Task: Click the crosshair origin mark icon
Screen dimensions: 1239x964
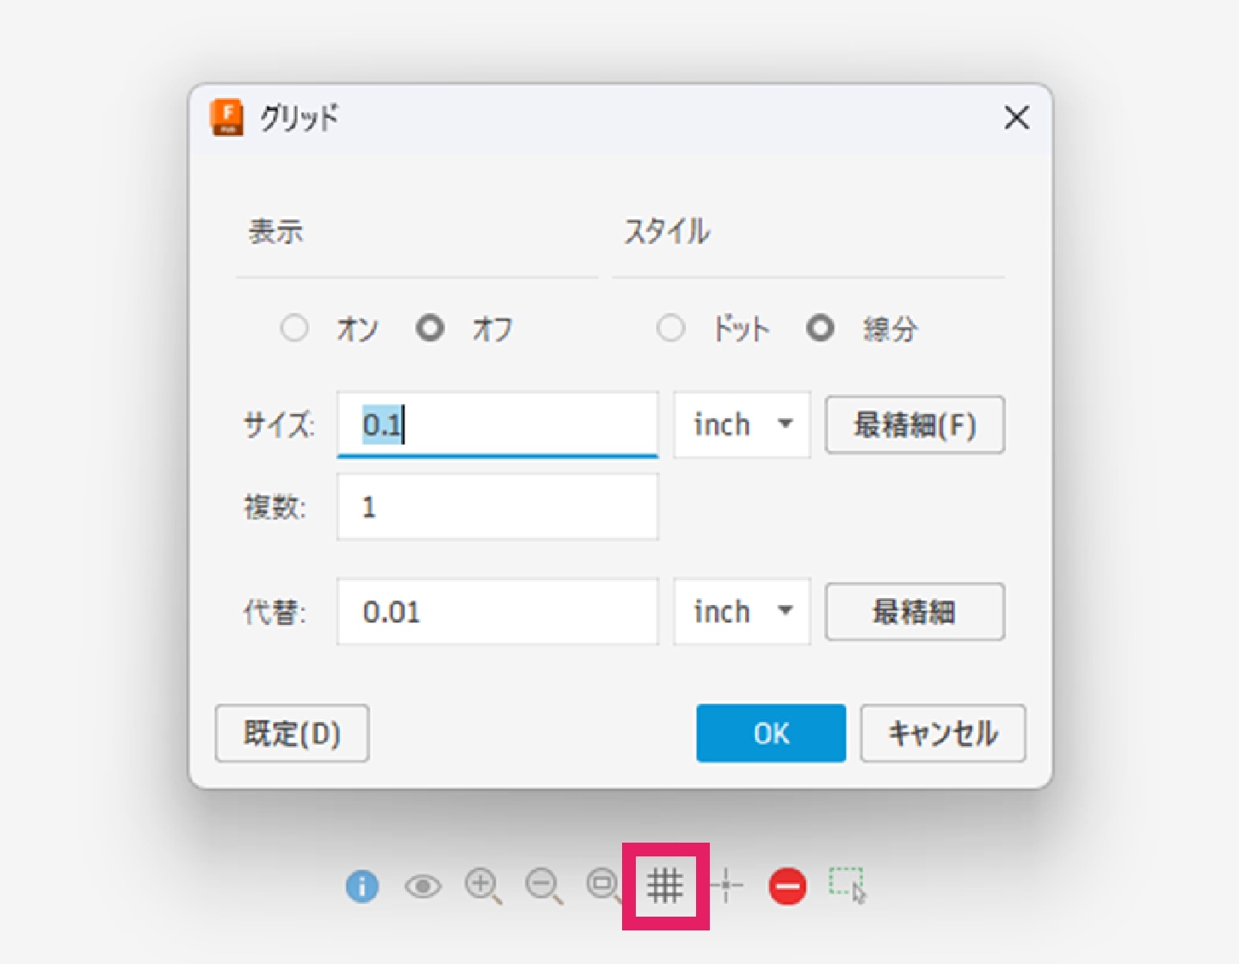Action: point(727,886)
